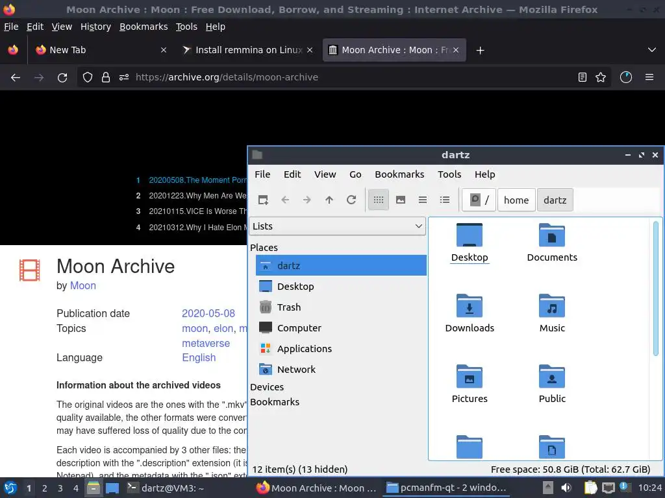Screen dimensions: 665x498
Task: Go back in the dartz file manager
Action: coord(285,200)
